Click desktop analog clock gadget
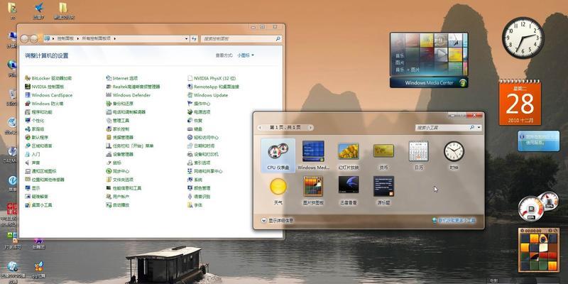 tap(523, 38)
